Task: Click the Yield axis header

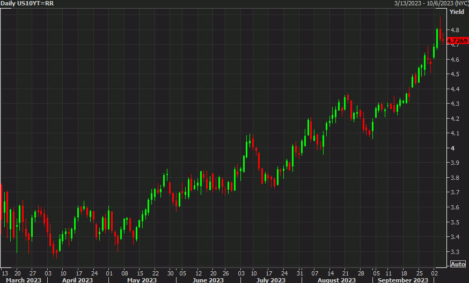Action: coord(458,11)
